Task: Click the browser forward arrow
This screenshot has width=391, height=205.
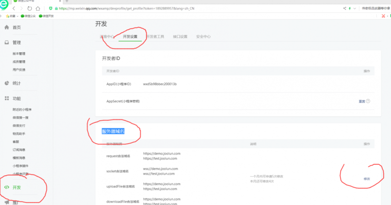Action: (22, 8)
